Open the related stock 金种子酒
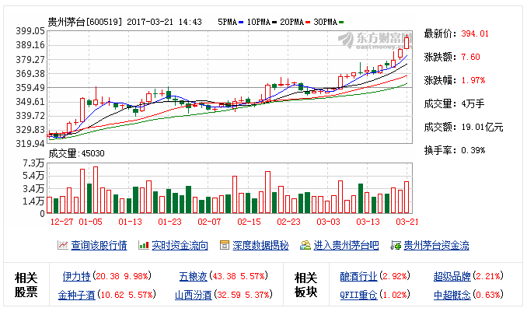This screenshot has height=315, width=527. pyautogui.click(x=77, y=295)
